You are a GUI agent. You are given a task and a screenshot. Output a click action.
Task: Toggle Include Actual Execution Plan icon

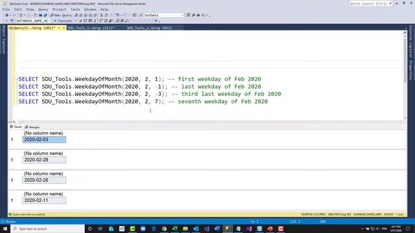click(101, 21)
